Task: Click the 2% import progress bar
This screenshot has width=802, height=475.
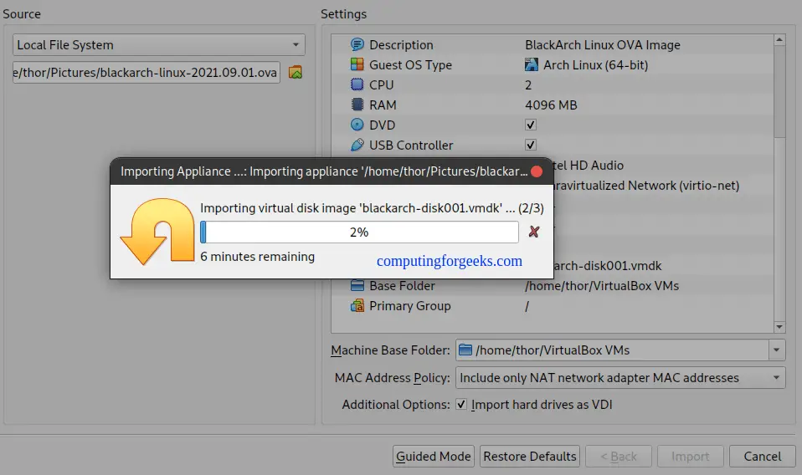Action: click(359, 232)
